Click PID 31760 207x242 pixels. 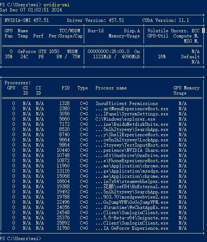pyautogui.click(x=63, y=228)
